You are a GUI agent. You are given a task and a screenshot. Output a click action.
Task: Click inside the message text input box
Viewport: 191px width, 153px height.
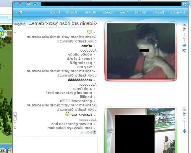[x=57, y=145]
